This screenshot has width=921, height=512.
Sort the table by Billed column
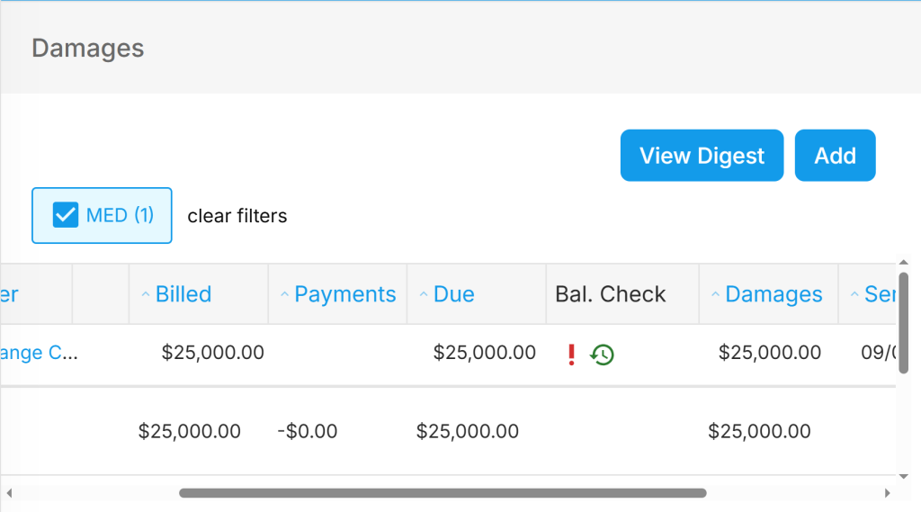click(183, 294)
